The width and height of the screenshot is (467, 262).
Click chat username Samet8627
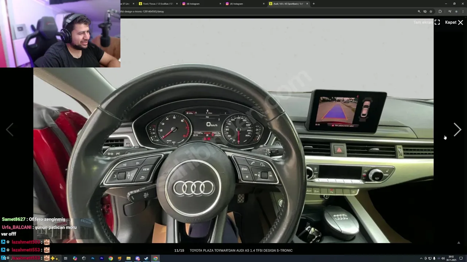click(13, 219)
